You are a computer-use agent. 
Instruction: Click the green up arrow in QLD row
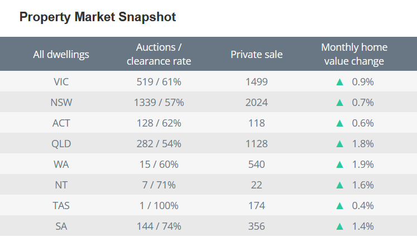[339, 144]
